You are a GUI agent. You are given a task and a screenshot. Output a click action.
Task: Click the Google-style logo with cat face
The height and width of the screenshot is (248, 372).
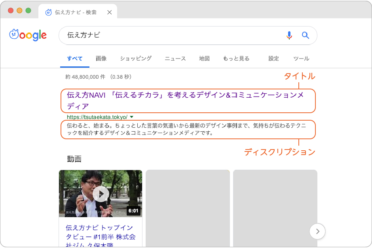point(28,35)
